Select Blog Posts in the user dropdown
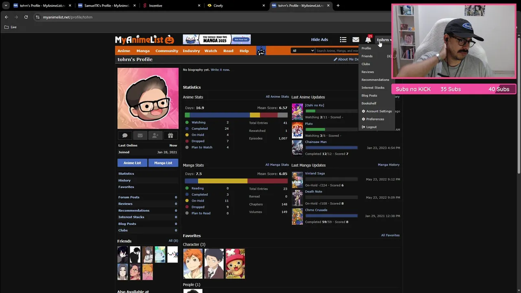The height and width of the screenshot is (293, 521). click(369, 96)
